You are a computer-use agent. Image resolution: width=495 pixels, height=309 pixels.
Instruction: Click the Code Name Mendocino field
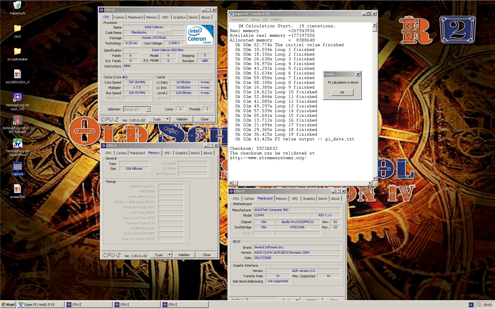point(139,32)
